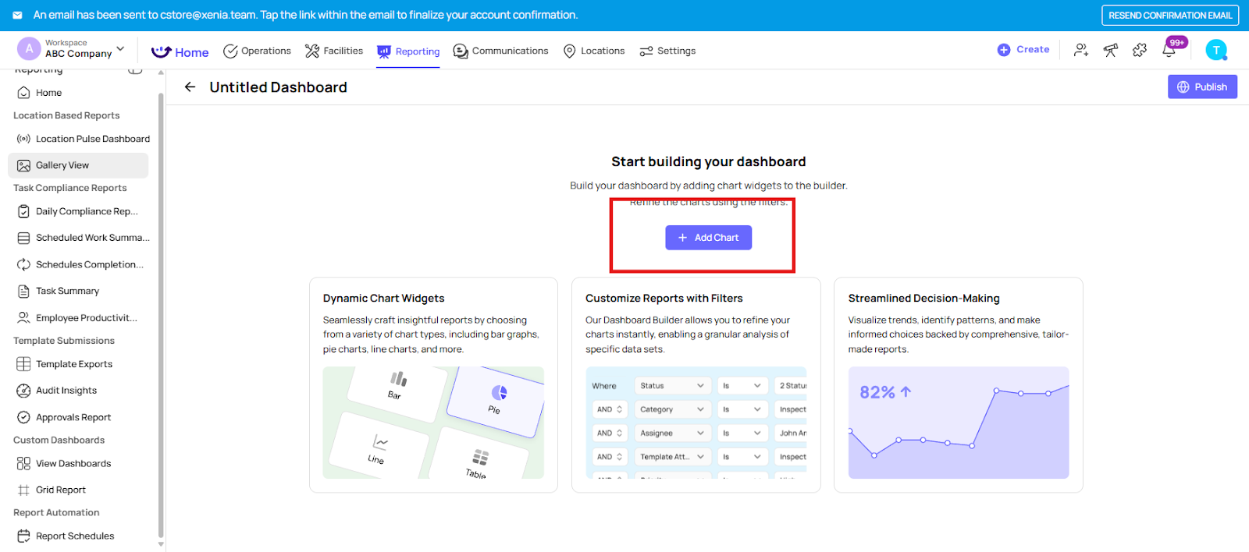Click the Xenia Home logo

coord(180,51)
